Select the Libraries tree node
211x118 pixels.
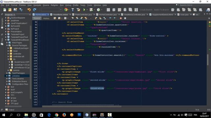pyautogui.click(x=16, y=76)
